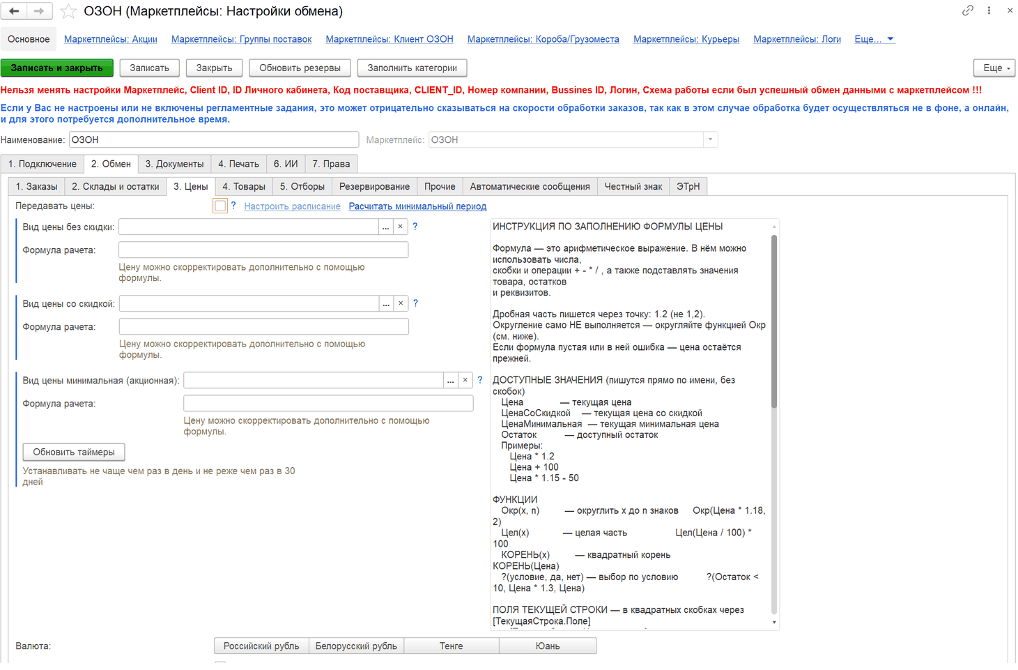Screen dimensions: 1018x670
Task: Open the three-dot form menu icon
Action: tap(989, 10)
